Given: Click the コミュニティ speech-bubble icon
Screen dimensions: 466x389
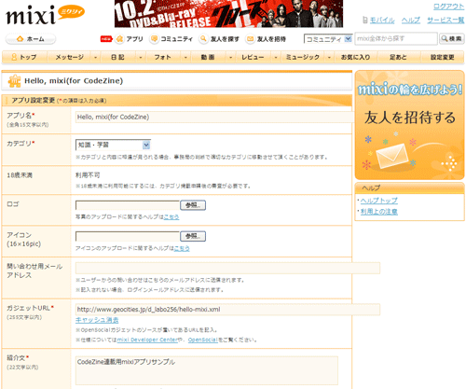Looking at the screenshot, I should 154,39.
